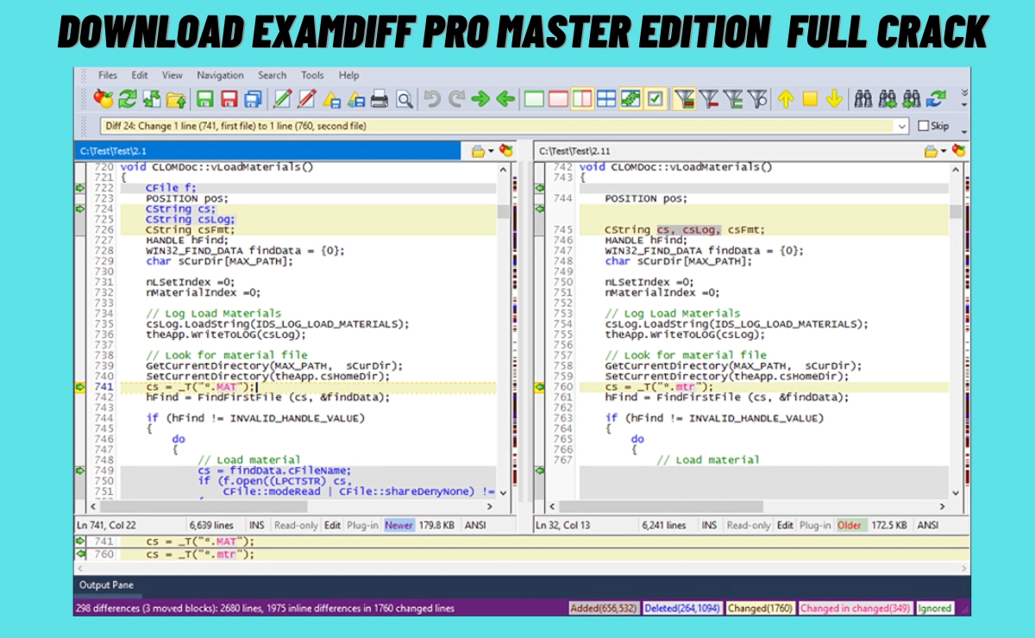The image size is (1035, 638).
Task: Click the blue grid layout icon
Action: [x=606, y=99]
